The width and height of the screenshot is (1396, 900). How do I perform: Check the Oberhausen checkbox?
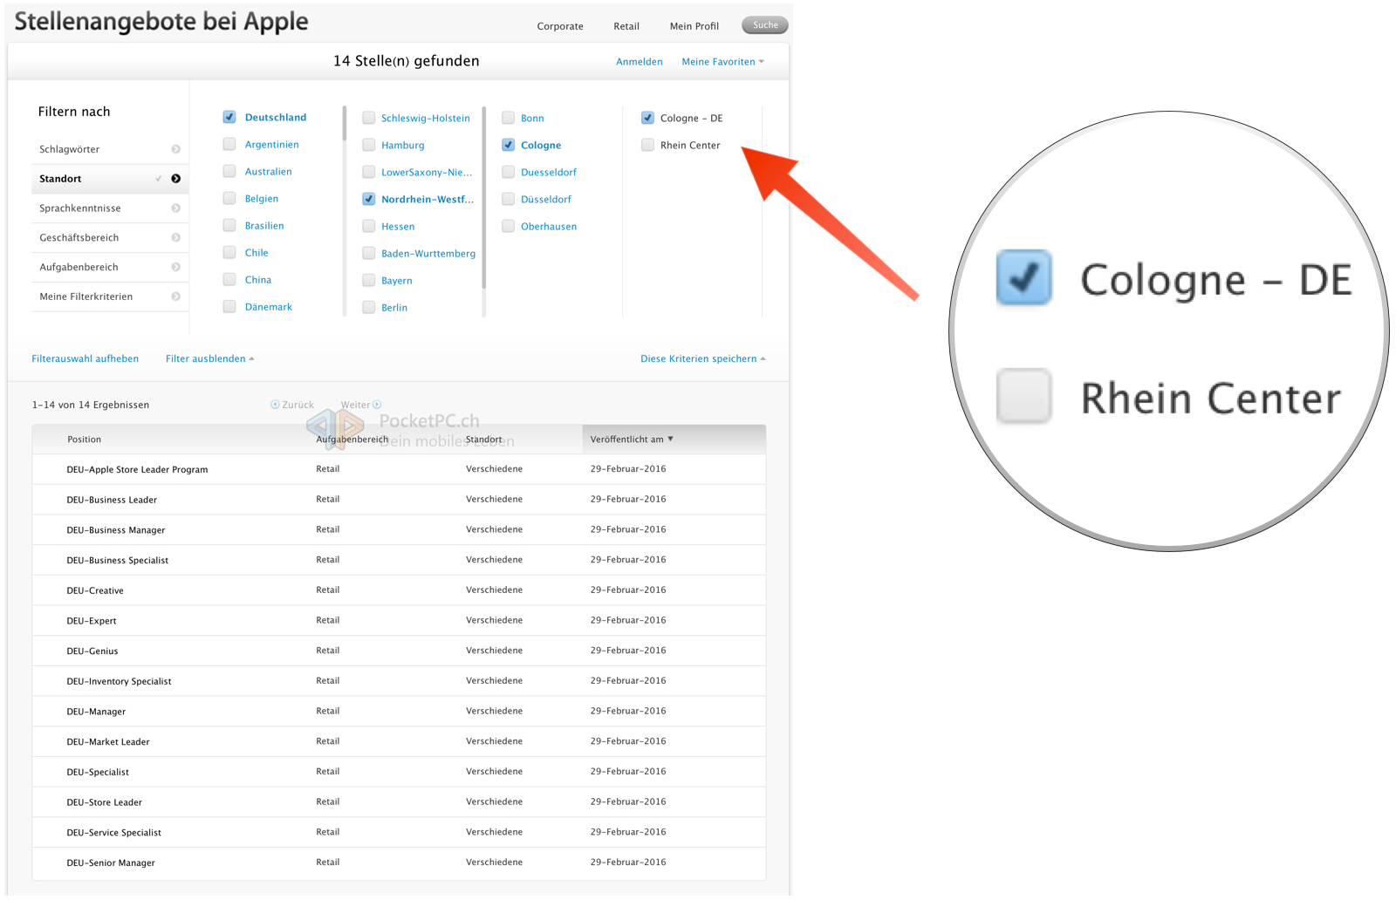509,226
